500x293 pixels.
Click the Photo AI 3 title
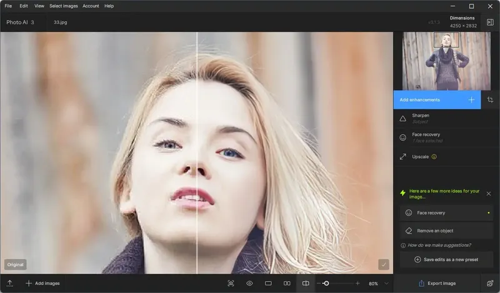tap(20, 22)
